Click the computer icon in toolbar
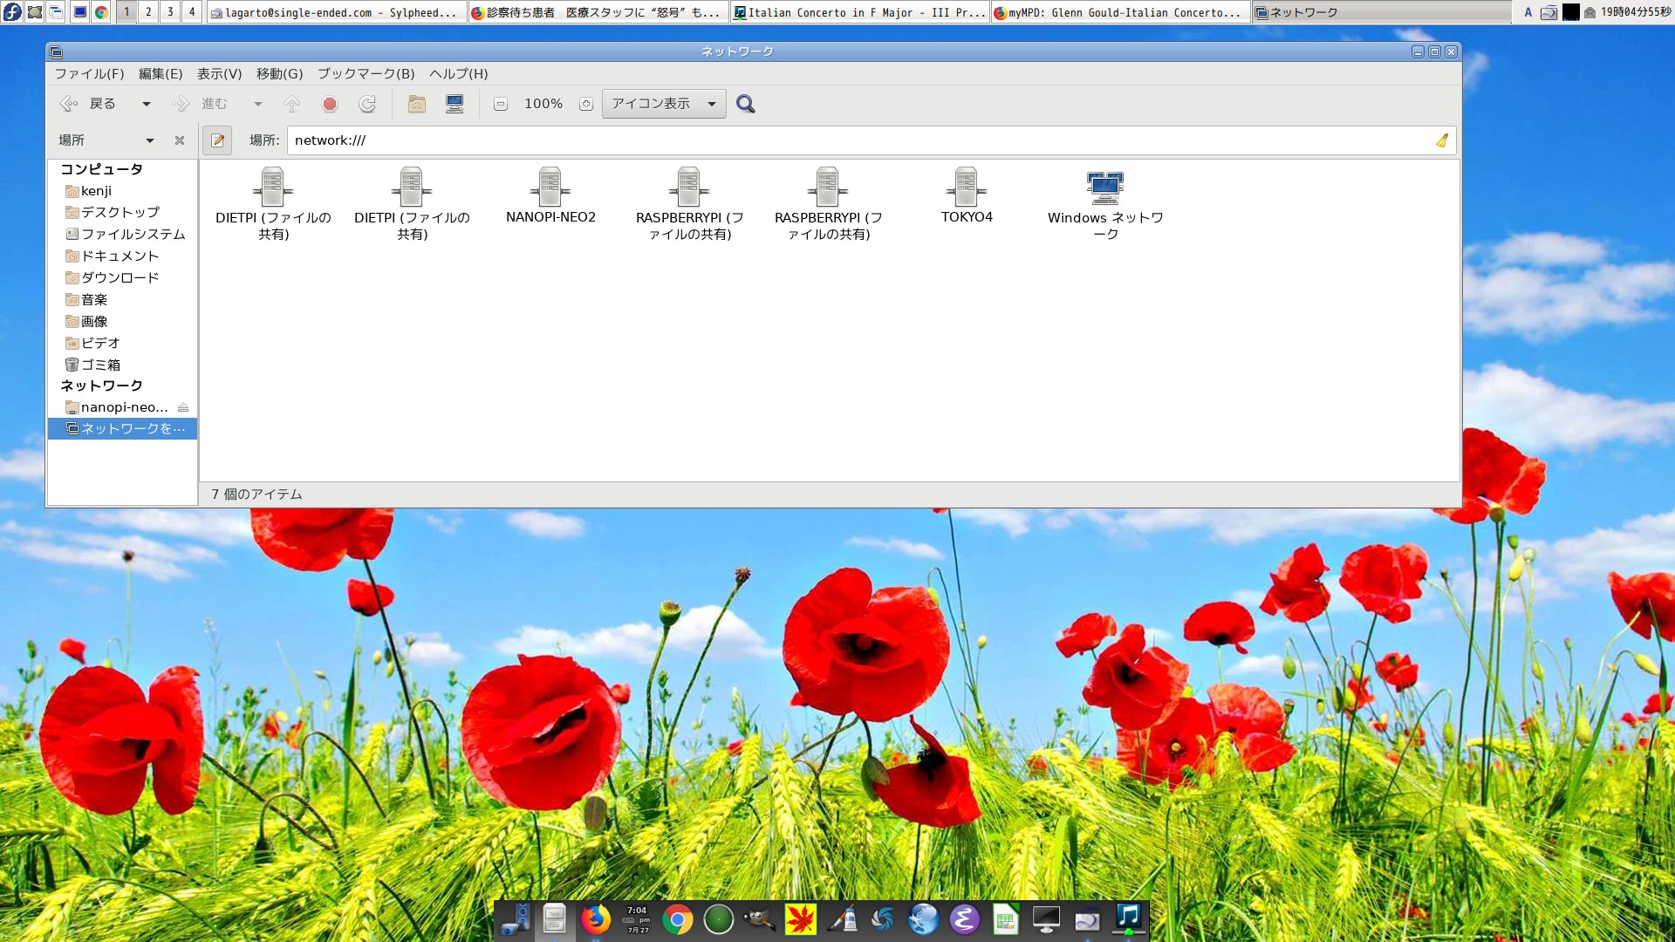 point(455,105)
